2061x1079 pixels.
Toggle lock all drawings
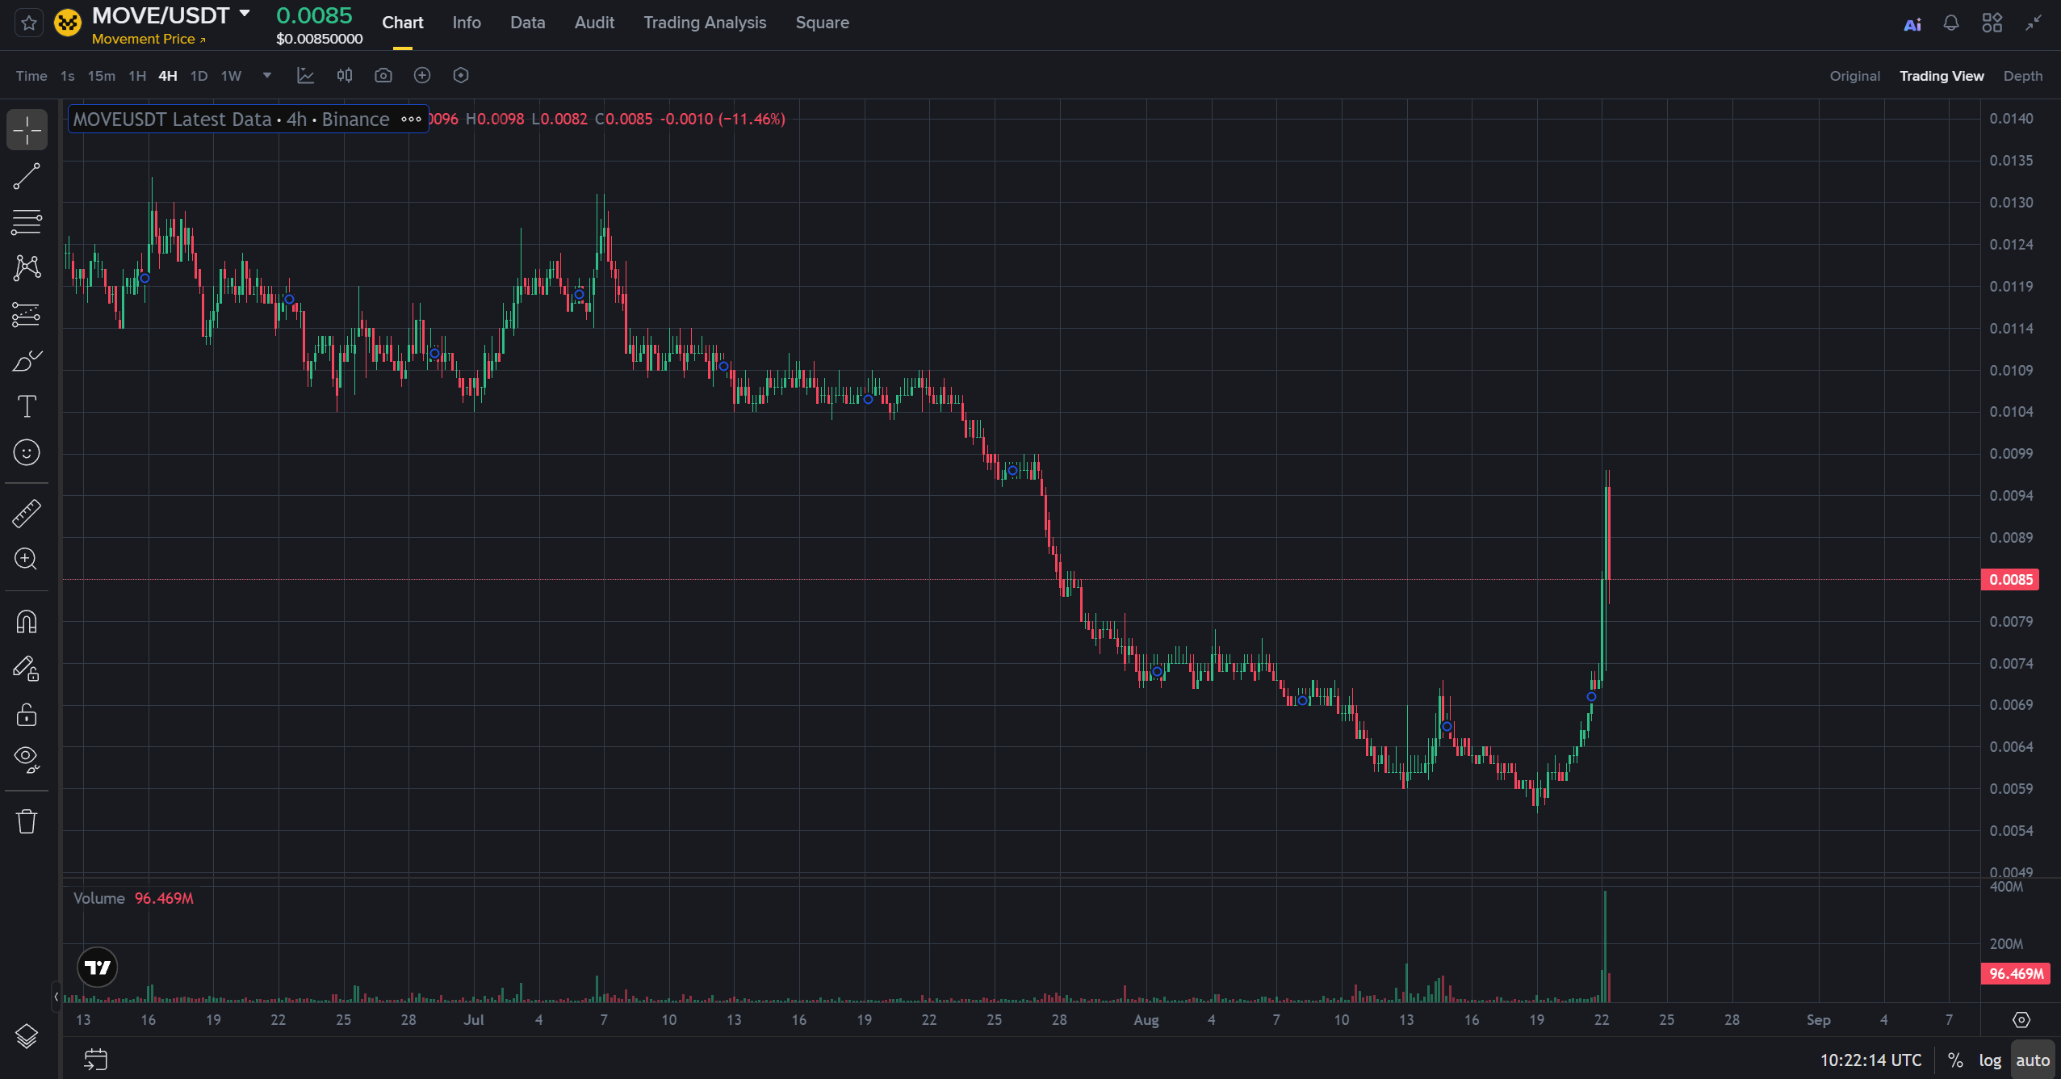tap(27, 715)
